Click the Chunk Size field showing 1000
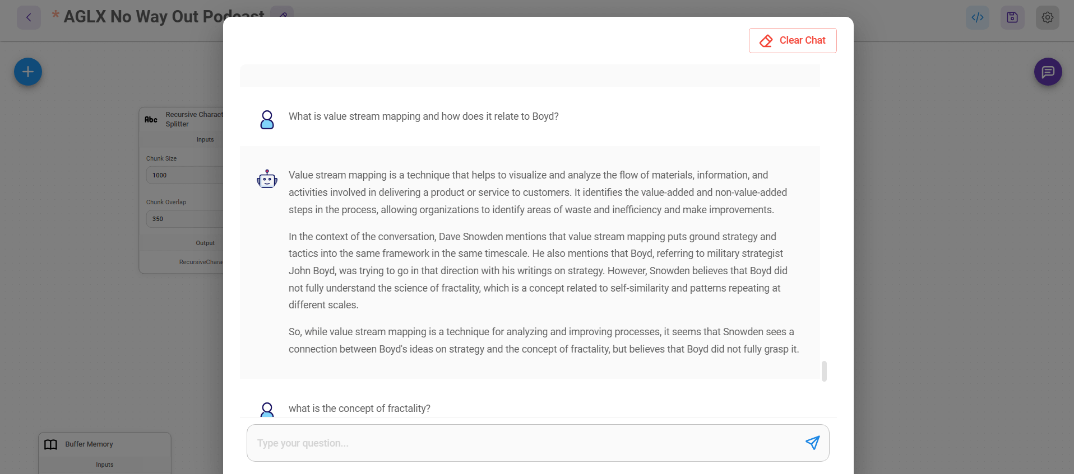Viewport: 1074px width, 474px height. (x=185, y=175)
